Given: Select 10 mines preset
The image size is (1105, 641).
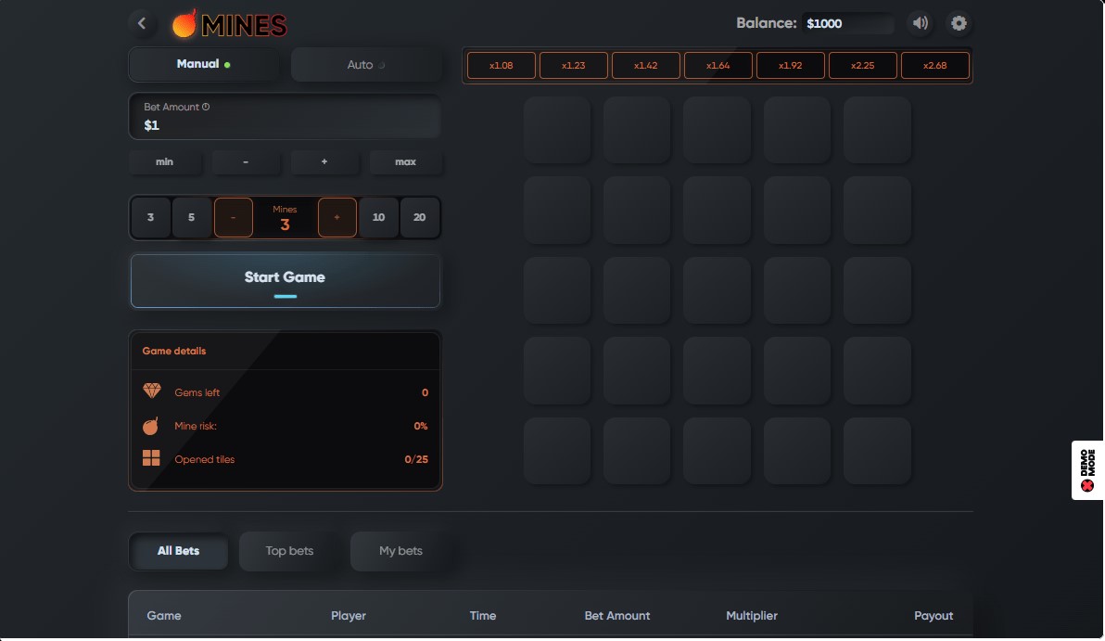Looking at the screenshot, I should tap(378, 217).
